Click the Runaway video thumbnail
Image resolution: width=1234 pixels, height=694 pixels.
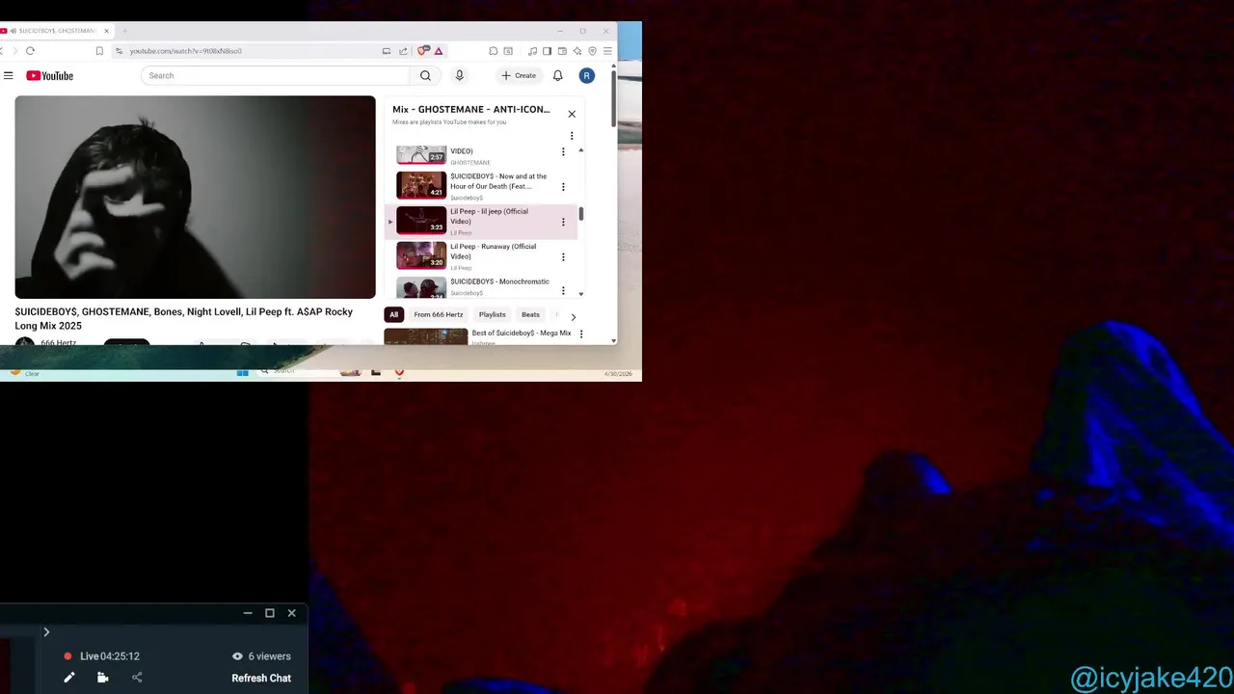click(421, 255)
